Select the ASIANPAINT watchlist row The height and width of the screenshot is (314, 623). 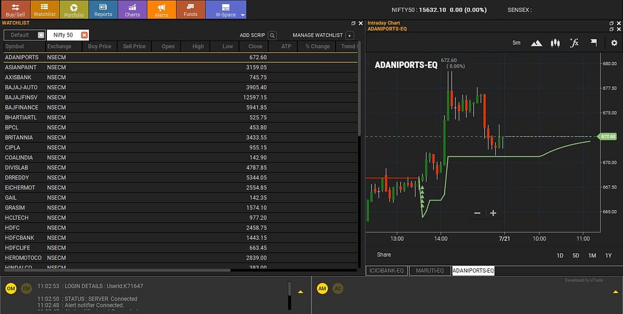(181, 68)
